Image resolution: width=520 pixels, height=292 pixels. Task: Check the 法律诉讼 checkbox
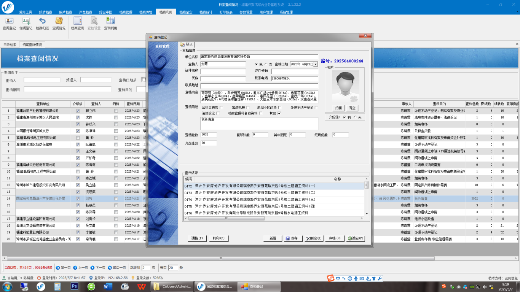coord(218,113)
